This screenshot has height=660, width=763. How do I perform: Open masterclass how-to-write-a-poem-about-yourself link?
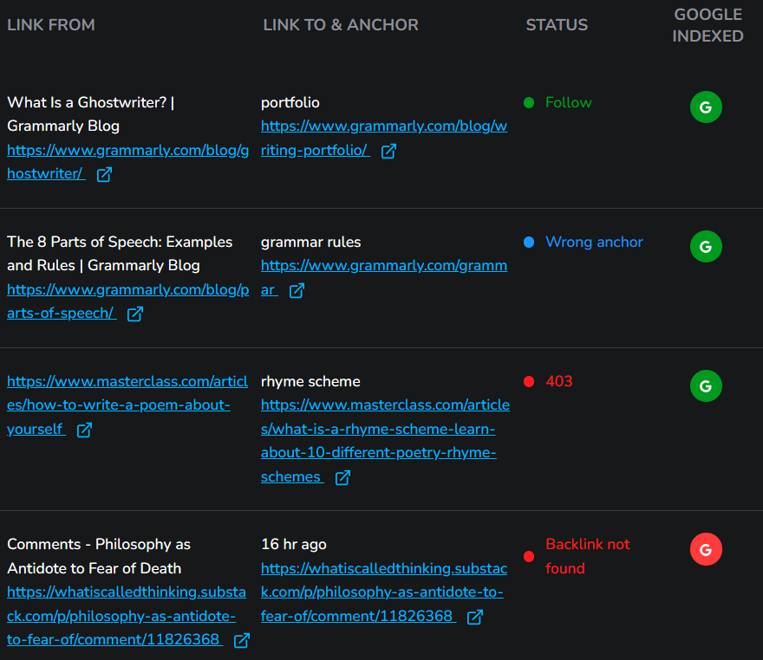point(127,405)
